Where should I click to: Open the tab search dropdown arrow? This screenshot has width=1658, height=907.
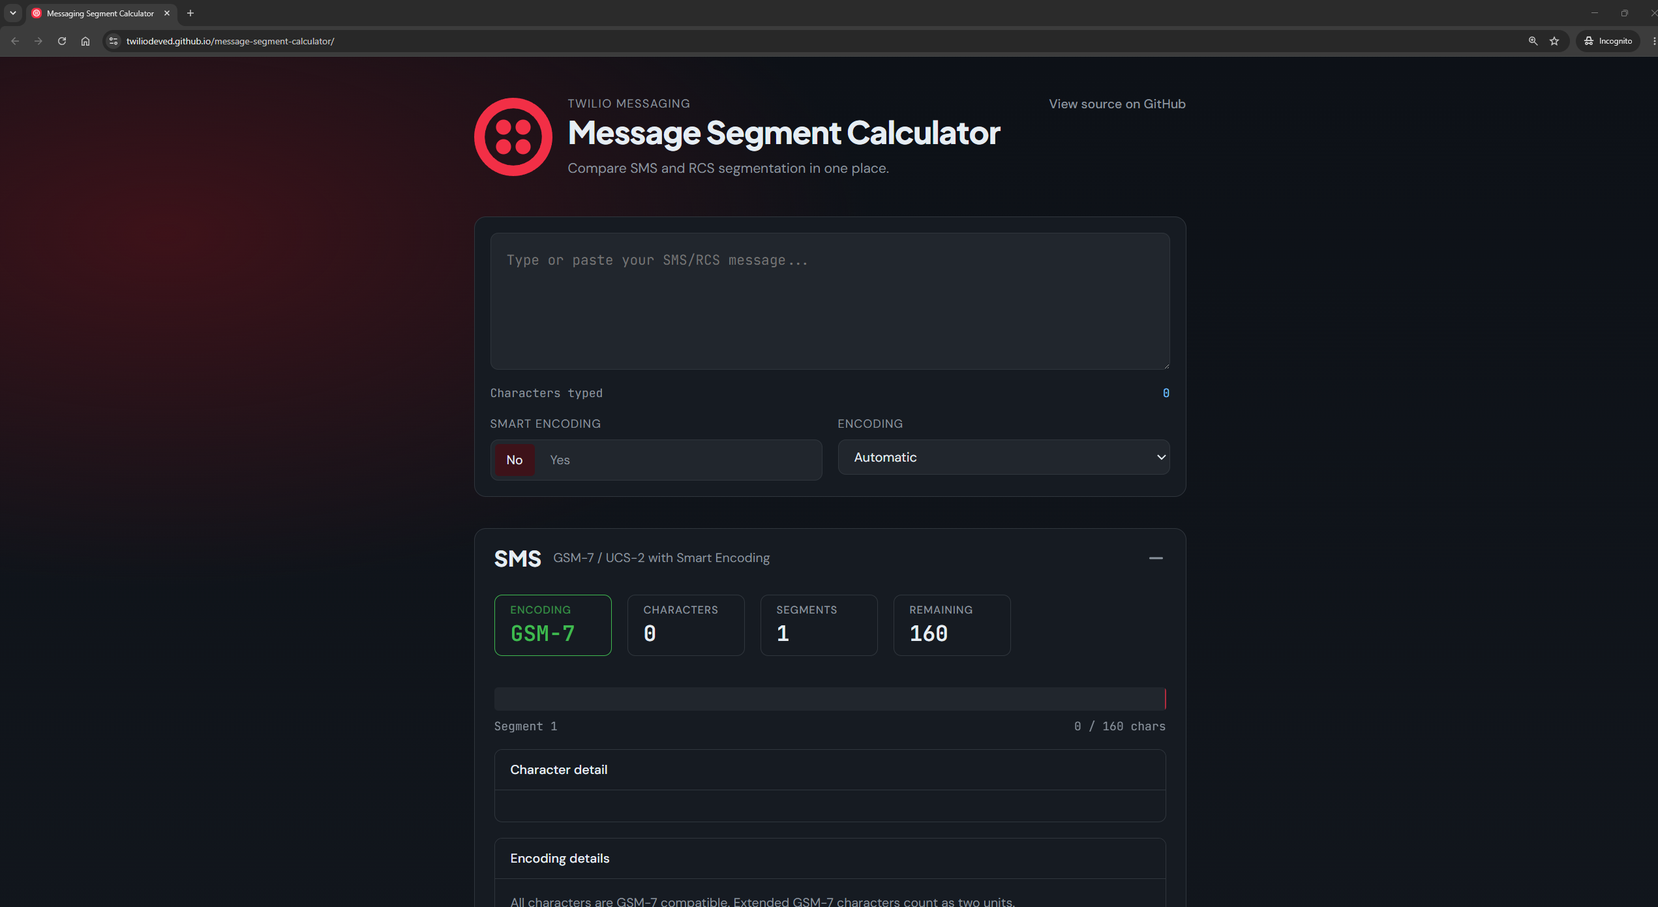point(13,13)
